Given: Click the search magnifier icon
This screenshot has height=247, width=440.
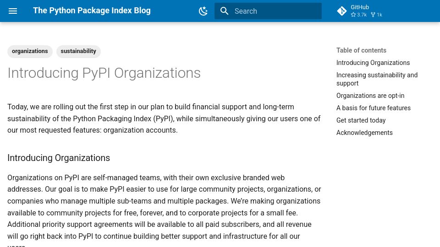Looking at the screenshot, I should (x=224, y=11).
